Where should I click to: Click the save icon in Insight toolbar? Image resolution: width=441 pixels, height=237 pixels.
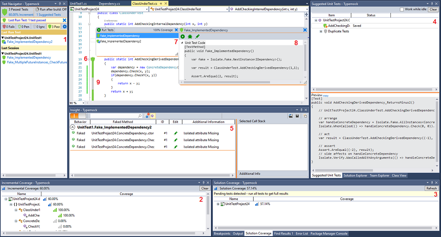click(297, 116)
